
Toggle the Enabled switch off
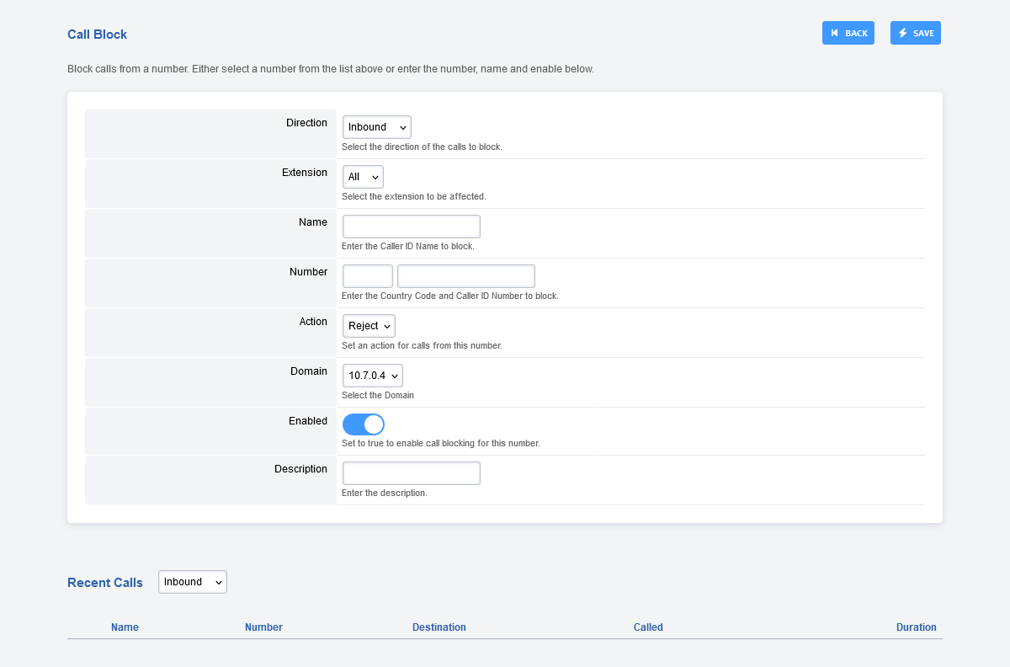point(364,424)
